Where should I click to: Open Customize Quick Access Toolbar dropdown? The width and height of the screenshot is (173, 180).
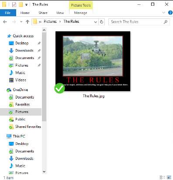[x=26, y=5]
